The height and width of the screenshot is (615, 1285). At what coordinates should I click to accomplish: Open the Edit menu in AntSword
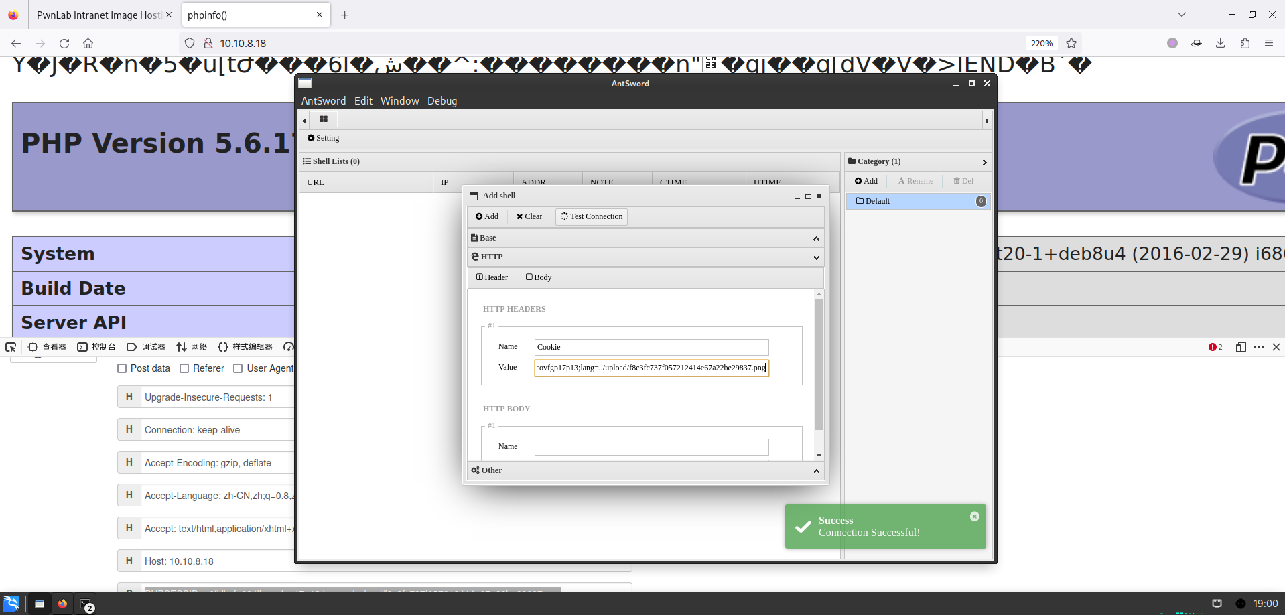coord(363,101)
